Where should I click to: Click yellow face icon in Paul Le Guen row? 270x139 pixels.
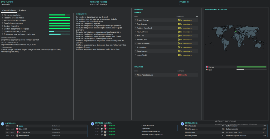coord(179,32)
